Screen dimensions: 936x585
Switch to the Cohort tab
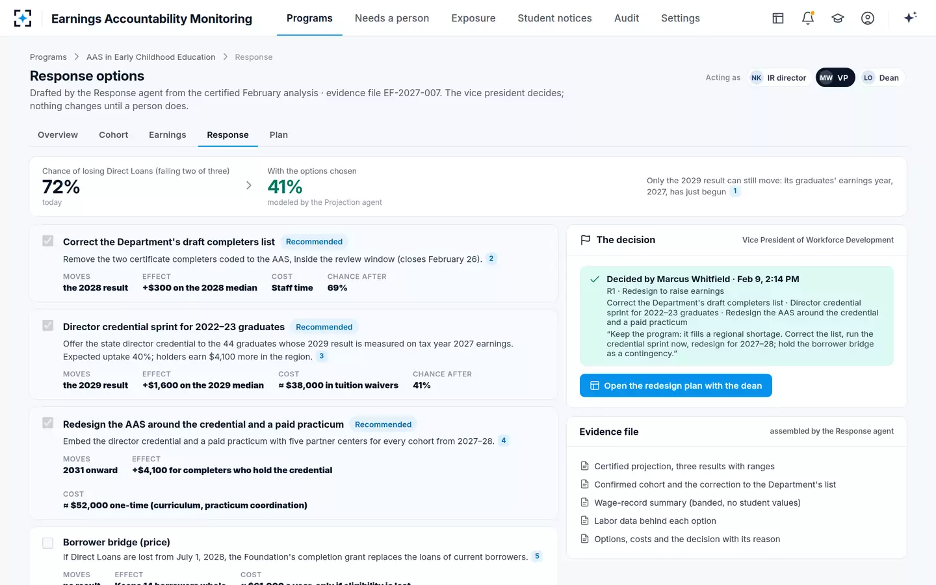[114, 135]
